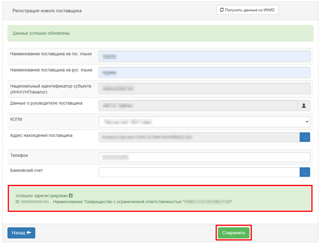Screen dimensions: 320x245
Task: Click the supplier head data field
Action: [198, 106]
